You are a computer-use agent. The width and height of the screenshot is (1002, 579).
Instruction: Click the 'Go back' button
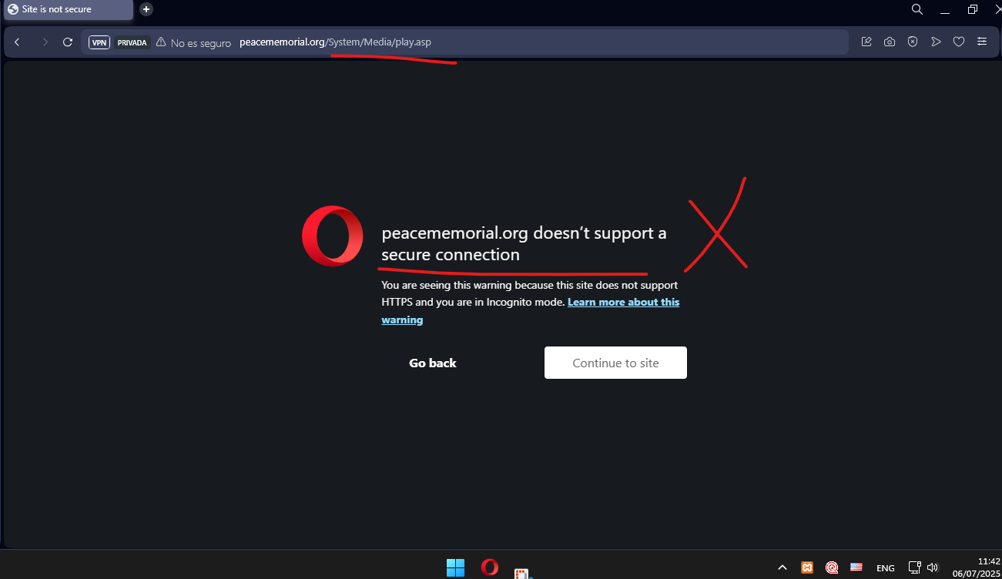click(x=433, y=363)
